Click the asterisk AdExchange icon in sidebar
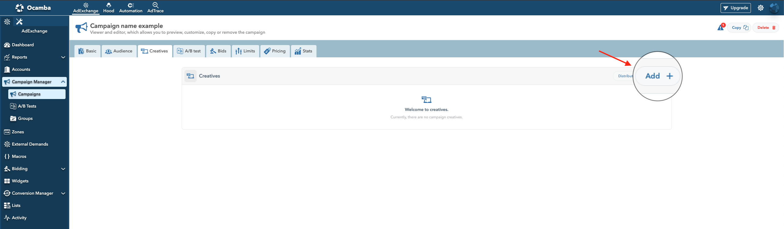This screenshot has width=784, height=229. [7, 21]
